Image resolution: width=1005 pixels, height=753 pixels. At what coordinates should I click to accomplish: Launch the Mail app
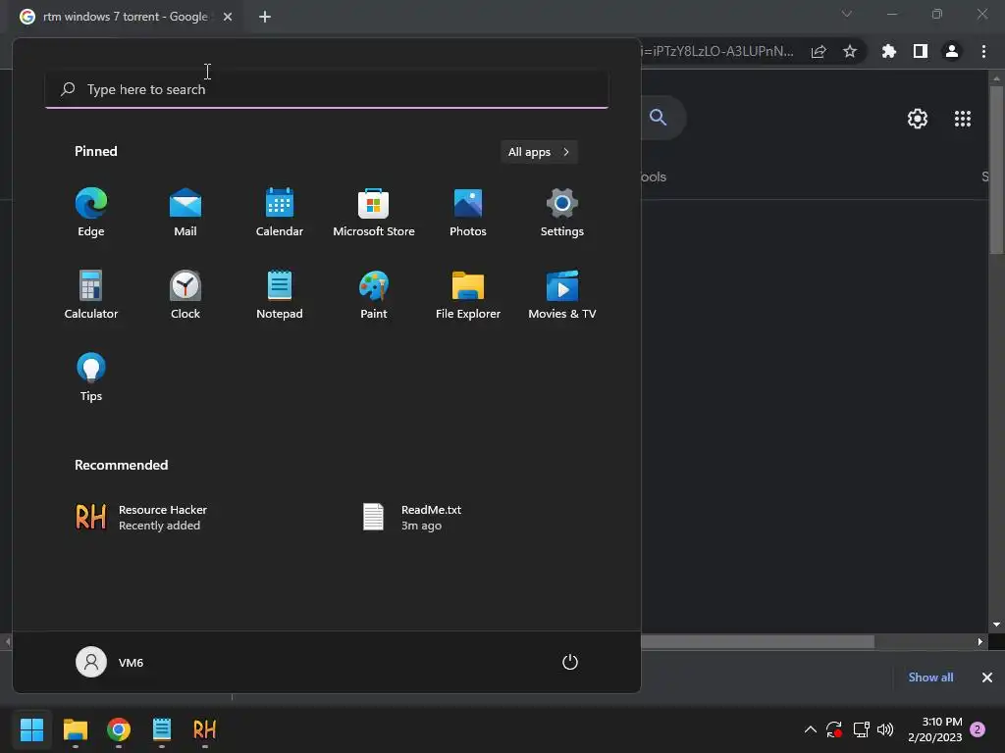pos(185,212)
